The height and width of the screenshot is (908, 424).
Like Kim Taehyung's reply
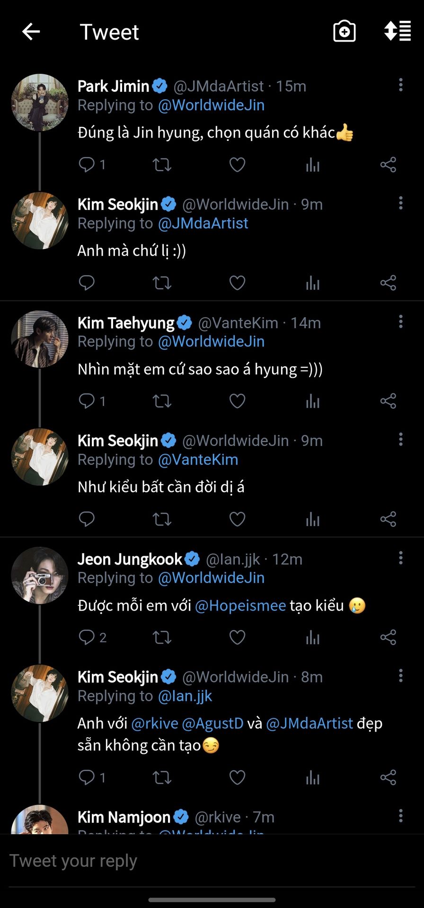tap(237, 401)
